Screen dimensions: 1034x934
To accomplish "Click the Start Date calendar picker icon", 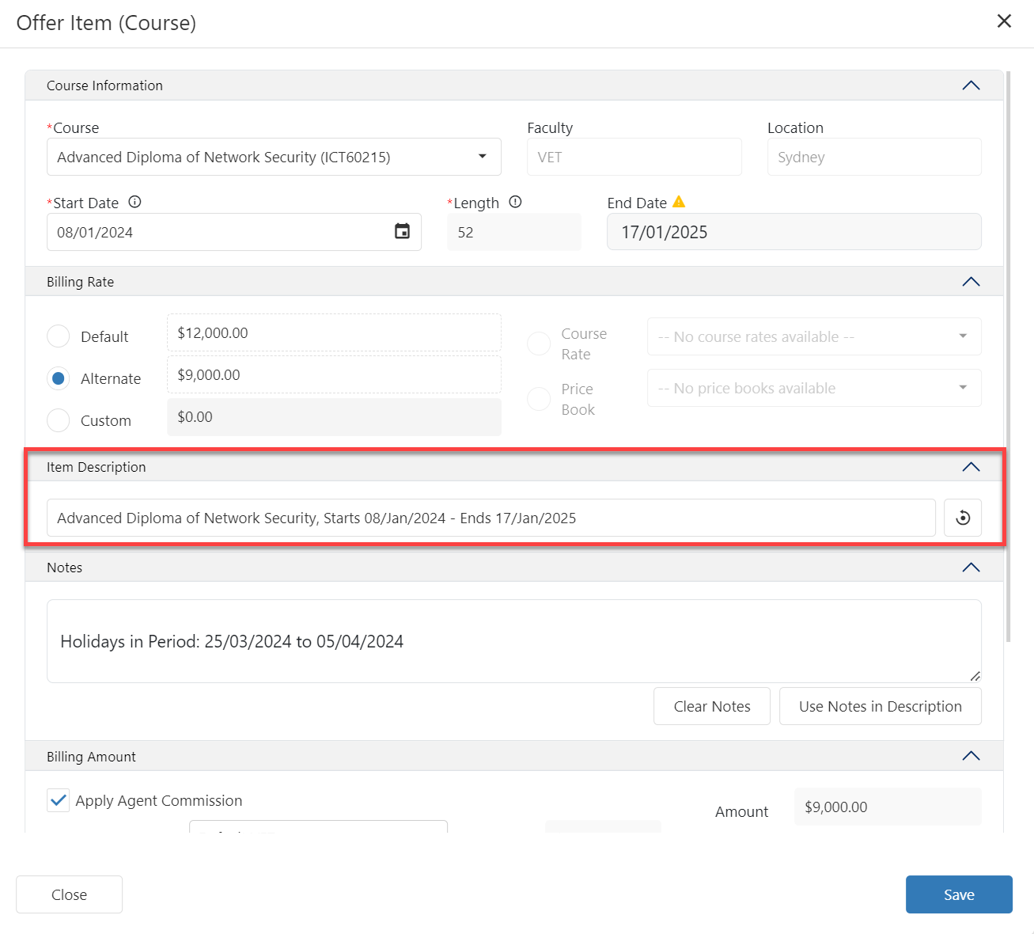I will [x=402, y=232].
